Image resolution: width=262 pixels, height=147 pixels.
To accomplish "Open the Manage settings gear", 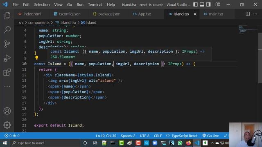I will 7,125.
